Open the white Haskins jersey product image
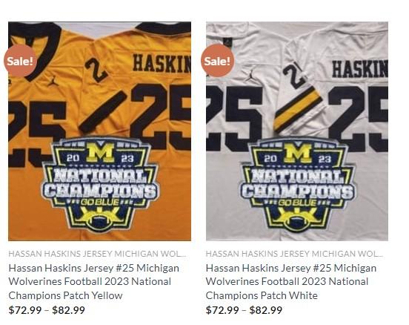The image size is (409, 325). (x=297, y=131)
